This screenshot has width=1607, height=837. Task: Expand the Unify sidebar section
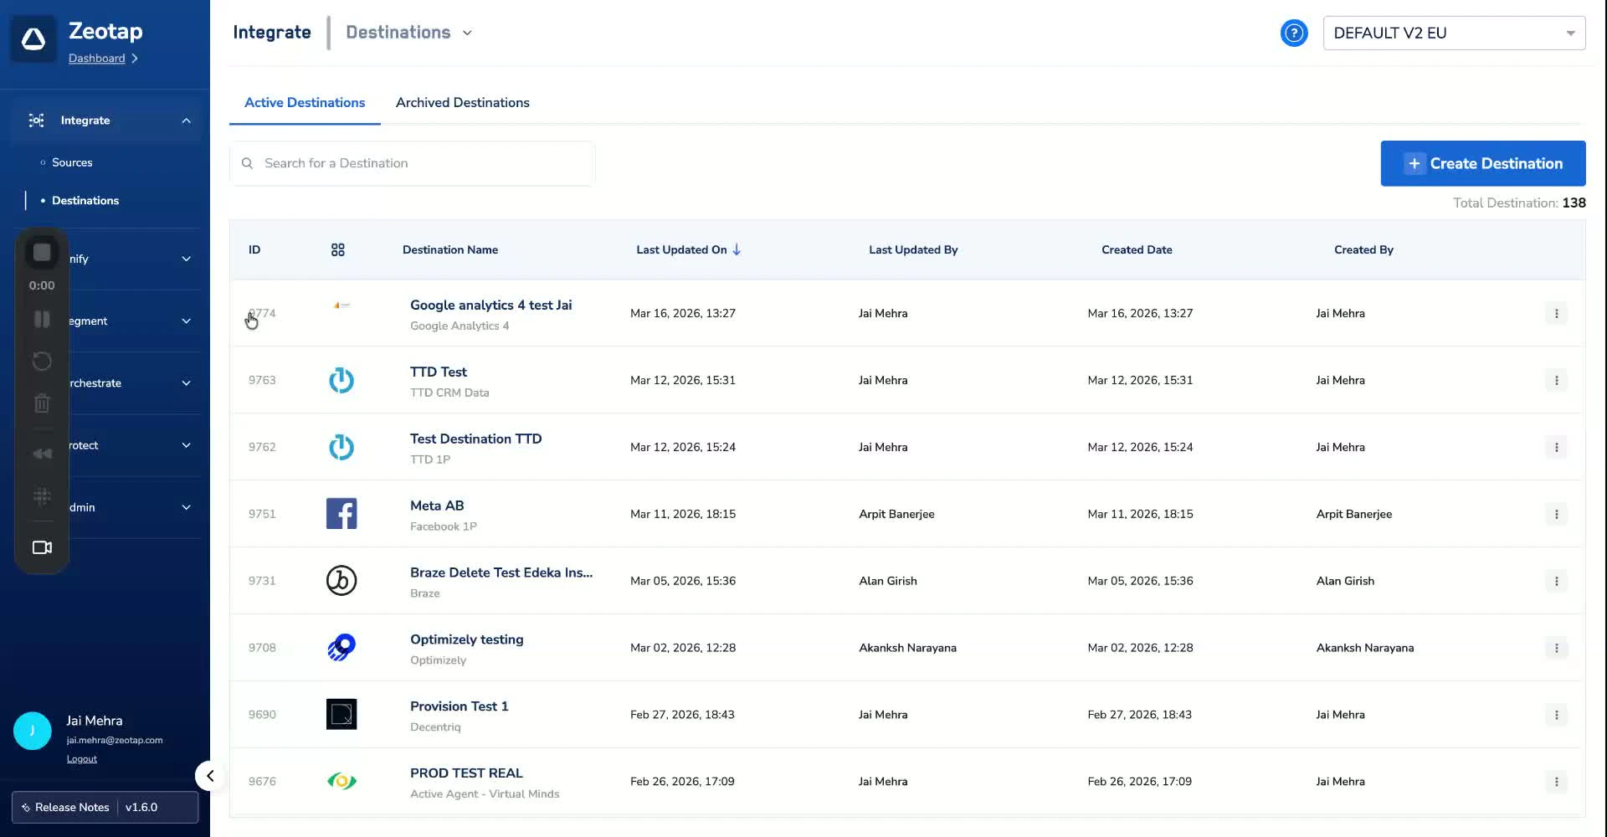[186, 259]
